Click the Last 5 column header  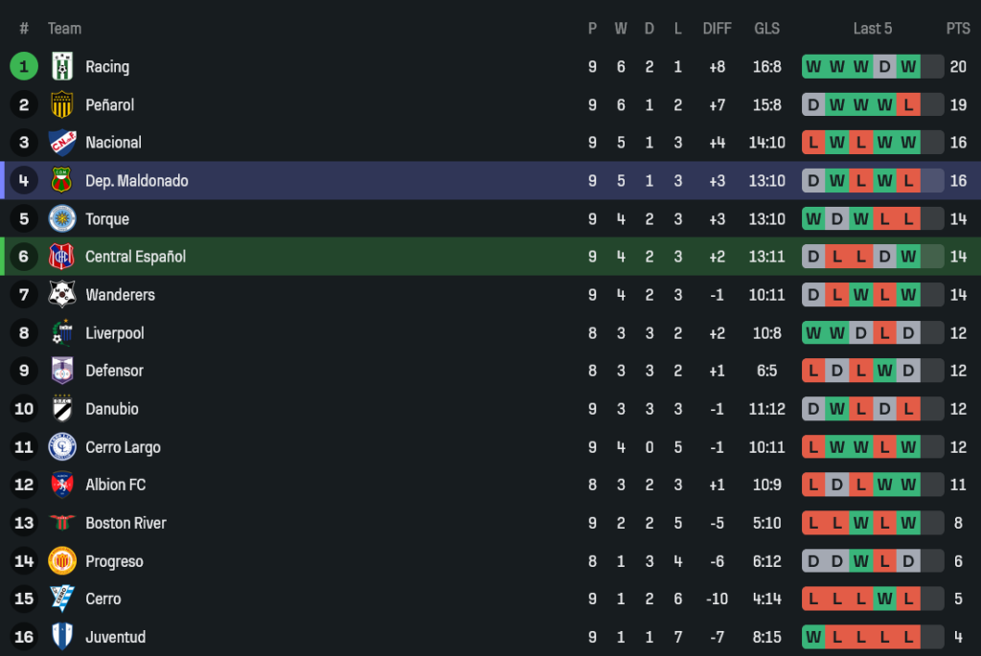tap(873, 29)
